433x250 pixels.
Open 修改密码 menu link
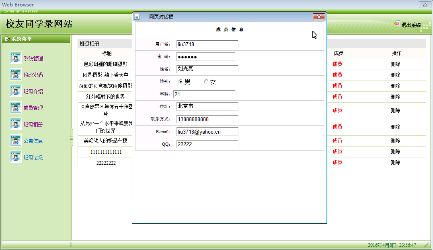(33, 75)
